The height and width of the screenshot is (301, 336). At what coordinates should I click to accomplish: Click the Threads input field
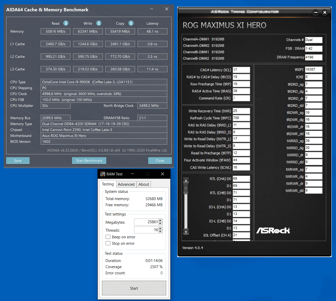click(x=146, y=230)
